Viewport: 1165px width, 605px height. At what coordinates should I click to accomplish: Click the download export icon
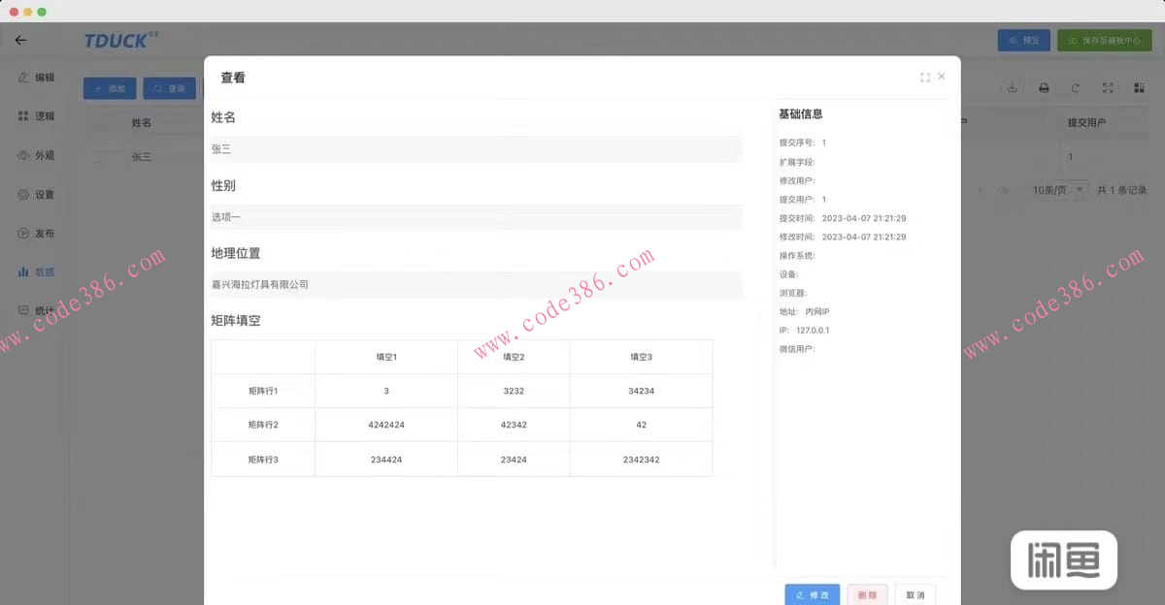tap(1012, 88)
